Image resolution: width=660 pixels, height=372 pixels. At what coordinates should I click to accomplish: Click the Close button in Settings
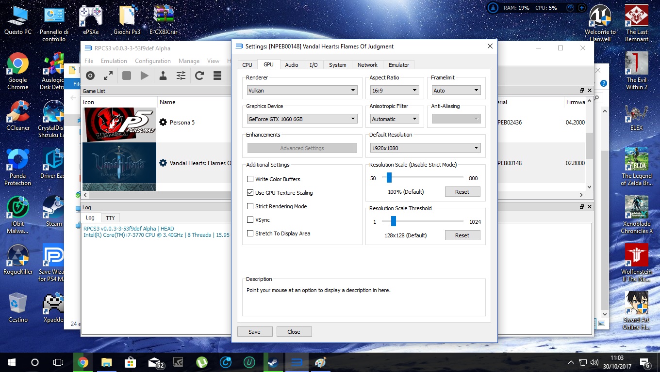coord(294,332)
